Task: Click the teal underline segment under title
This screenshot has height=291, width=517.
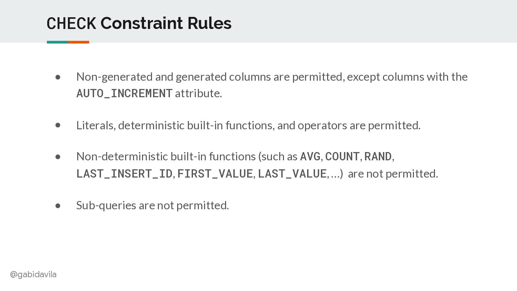Action: pos(58,42)
